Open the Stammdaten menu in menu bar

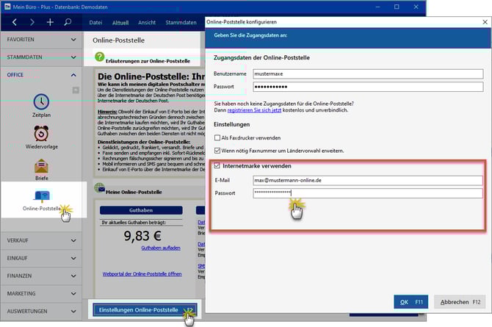coord(181,23)
